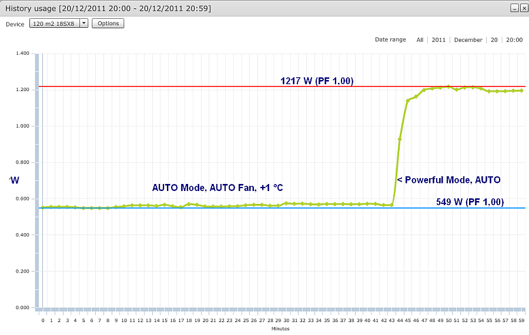529x335 pixels.
Task: Click the vertical axis bar at 1.000
Action: coord(37,126)
